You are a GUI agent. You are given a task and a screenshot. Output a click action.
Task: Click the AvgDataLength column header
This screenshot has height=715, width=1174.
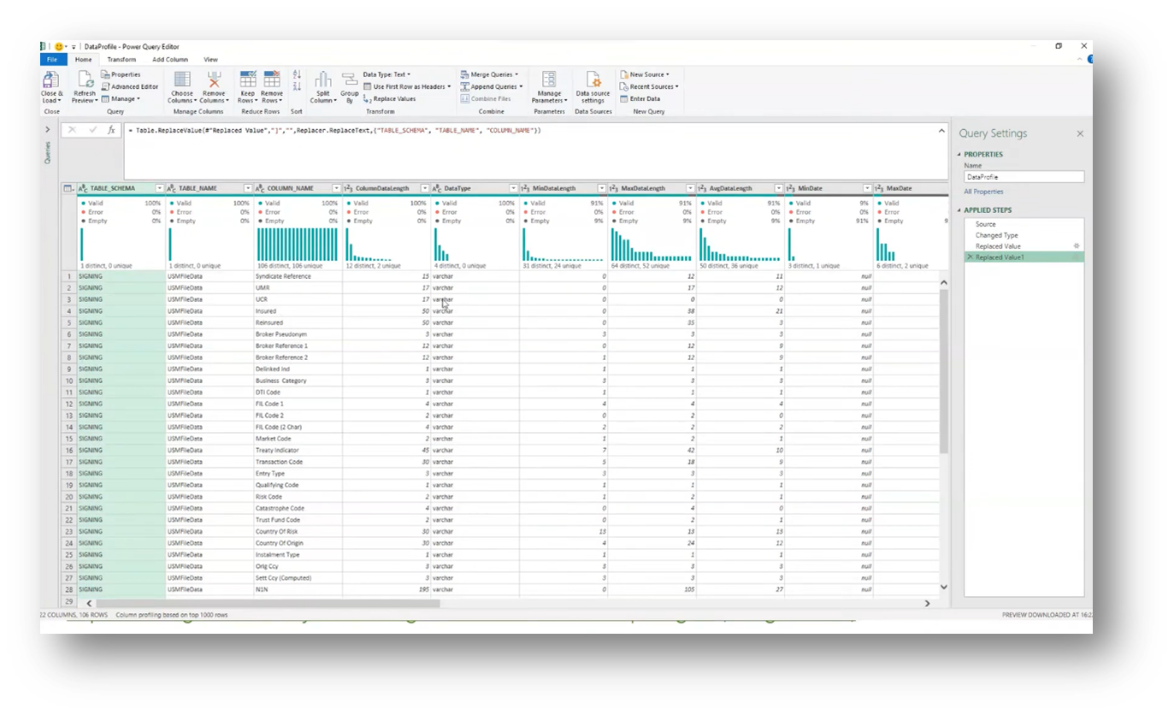[x=740, y=188]
